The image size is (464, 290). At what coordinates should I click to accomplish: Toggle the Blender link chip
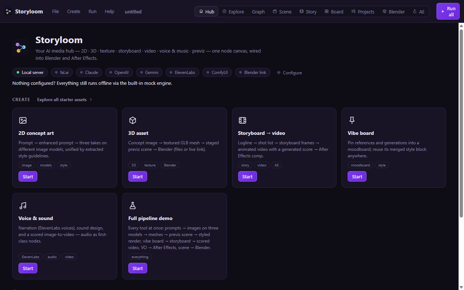coord(253,72)
